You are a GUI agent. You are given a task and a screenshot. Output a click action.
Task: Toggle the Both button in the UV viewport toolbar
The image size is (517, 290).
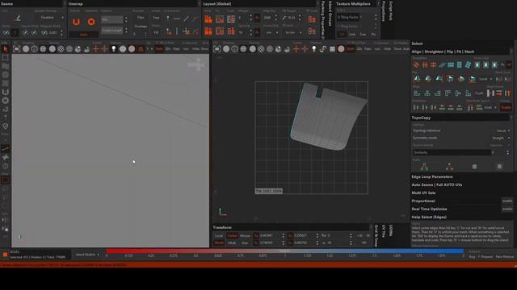(x=351, y=49)
